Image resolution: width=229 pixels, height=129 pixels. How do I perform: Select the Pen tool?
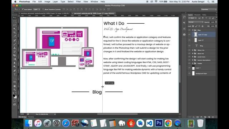coord(15,71)
